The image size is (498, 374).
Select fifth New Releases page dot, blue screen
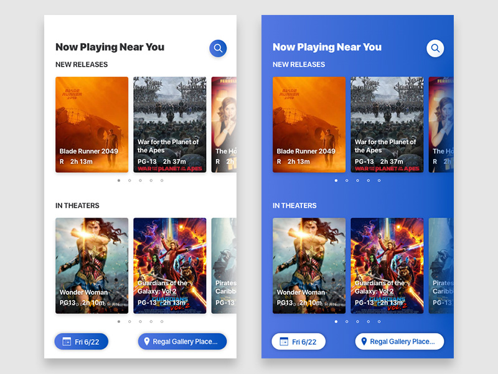pos(379,180)
